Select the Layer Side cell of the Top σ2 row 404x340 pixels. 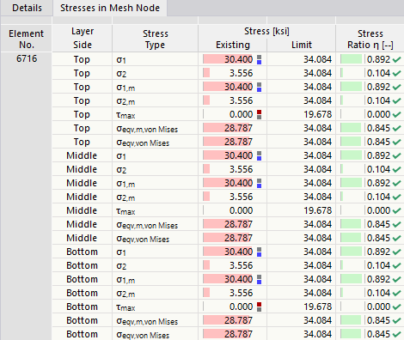(83, 73)
